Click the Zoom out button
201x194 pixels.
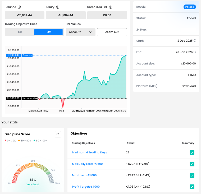(112, 32)
